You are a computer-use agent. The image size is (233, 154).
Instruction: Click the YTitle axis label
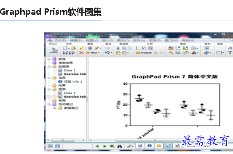point(118,105)
